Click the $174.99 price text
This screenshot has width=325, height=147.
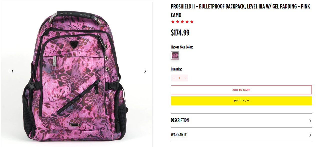pos(180,32)
